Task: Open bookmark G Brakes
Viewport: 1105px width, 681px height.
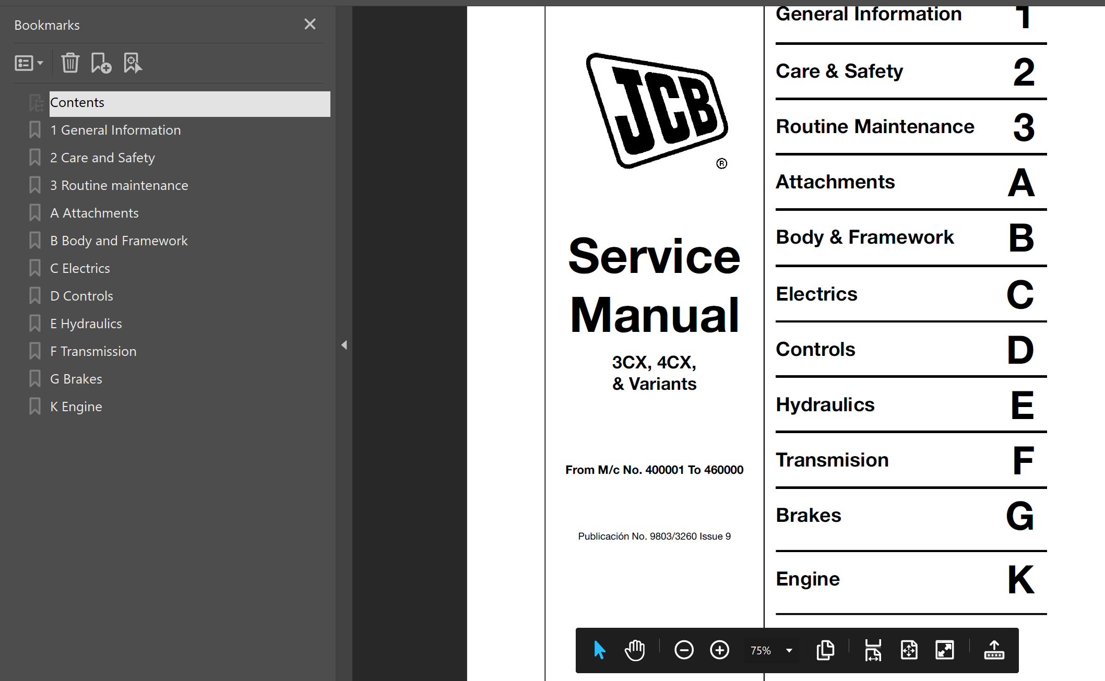Action: point(76,379)
